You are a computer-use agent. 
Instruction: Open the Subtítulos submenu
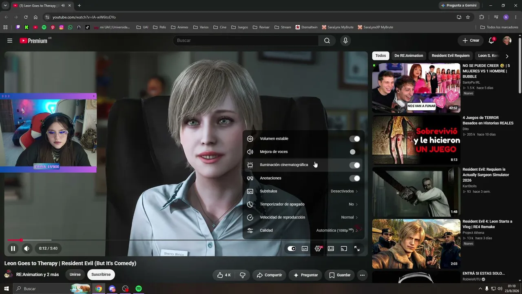pyautogui.click(x=303, y=191)
